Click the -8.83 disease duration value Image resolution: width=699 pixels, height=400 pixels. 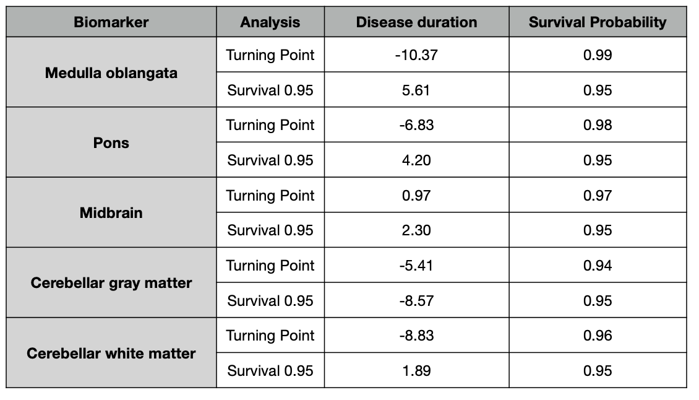point(416,336)
